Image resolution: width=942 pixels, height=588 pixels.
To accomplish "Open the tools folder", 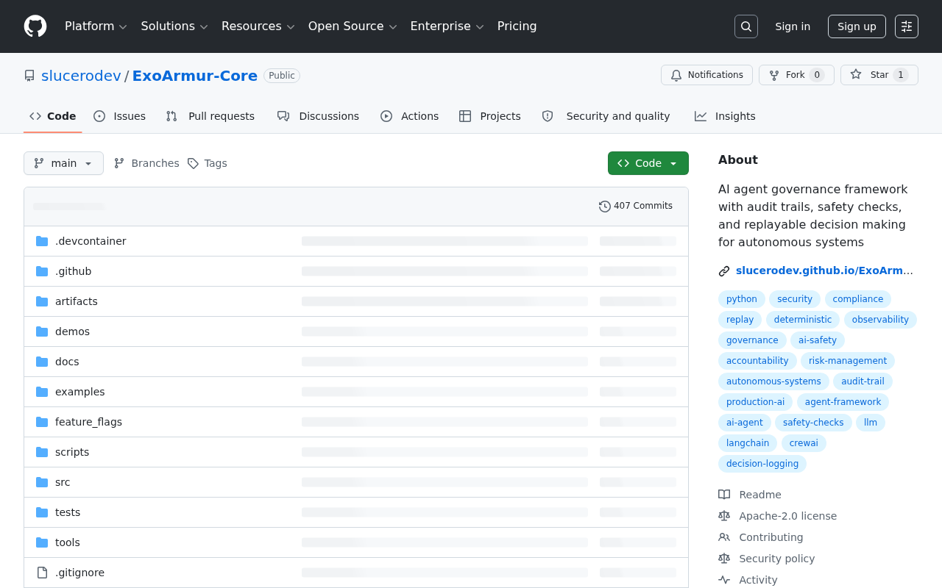I will (68, 542).
